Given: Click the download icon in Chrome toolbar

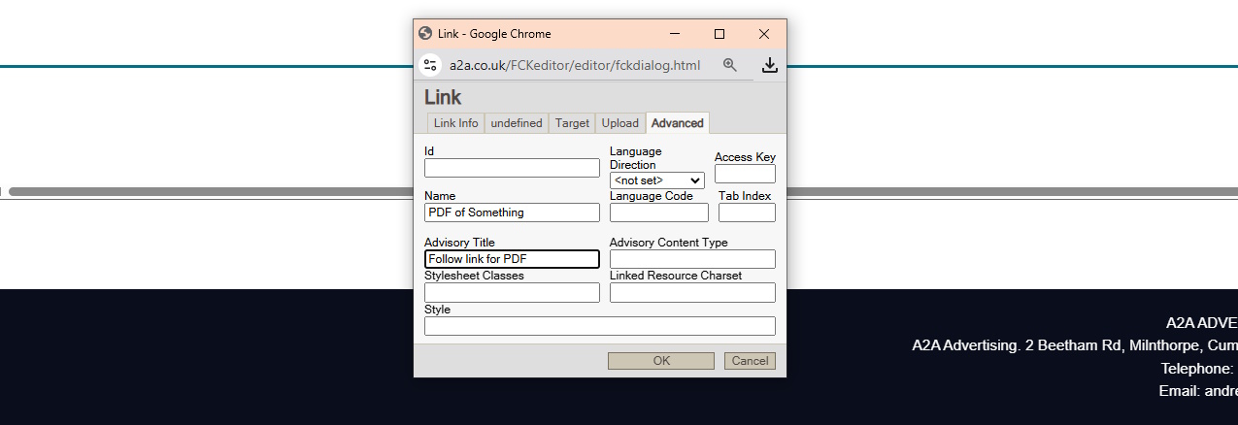Looking at the screenshot, I should pyautogui.click(x=769, y=65).
